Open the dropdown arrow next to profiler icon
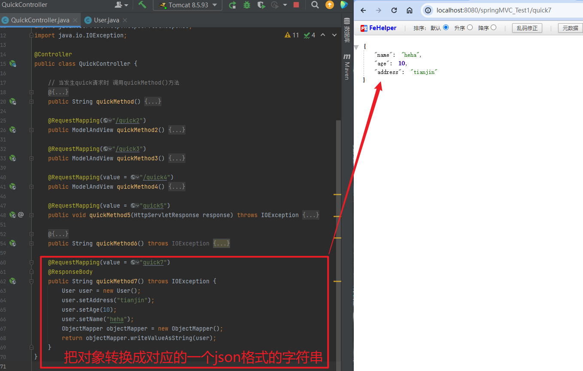 [x=285, y=5]
